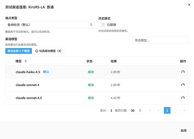Image resolution: width=194 pixels, height=139 pixels.
Task: Click 成功 status for claude-sonnet-4.5
Action: pos(91,98)
